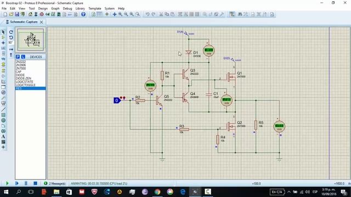Click the C1 capacitor on schematic
The height and width of the screenshot is (197, 351).
pyautogui.click(x=209, y=95)
